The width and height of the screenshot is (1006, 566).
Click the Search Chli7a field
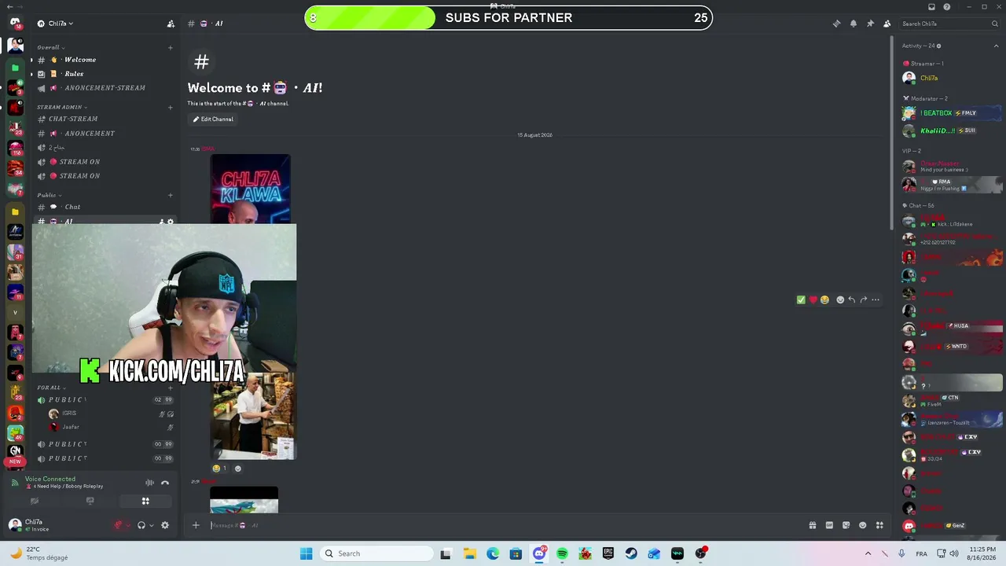click(x=949, y=24)
